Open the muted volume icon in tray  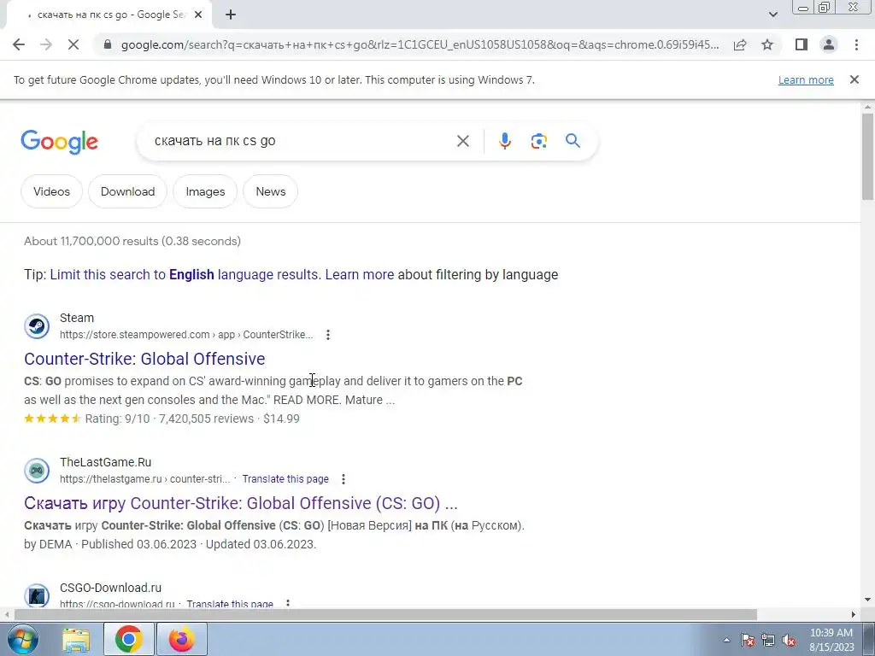coord(789,640)
